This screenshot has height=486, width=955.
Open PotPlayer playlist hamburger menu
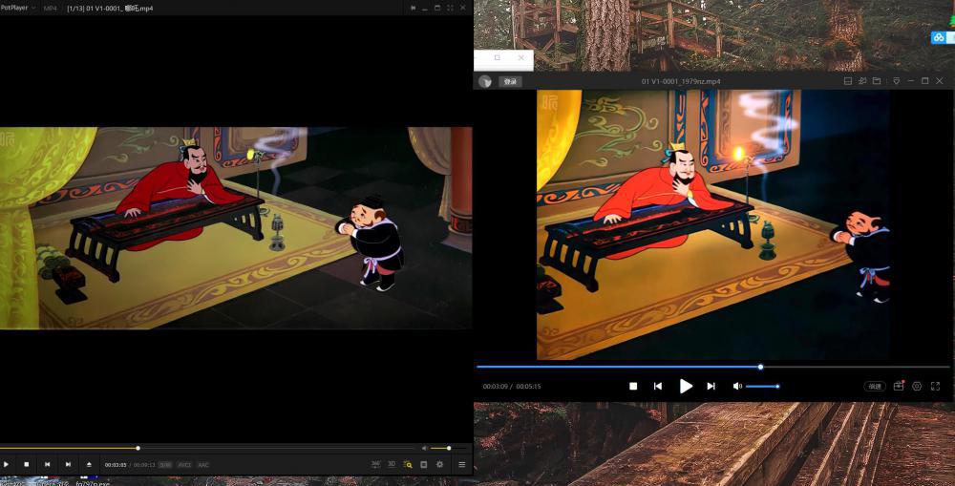pyautogui.click(x=461, y=464)
